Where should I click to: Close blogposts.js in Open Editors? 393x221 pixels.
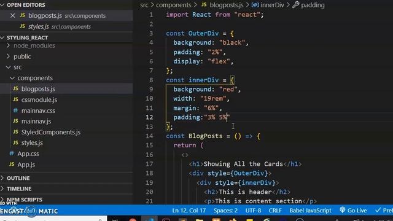12,15
